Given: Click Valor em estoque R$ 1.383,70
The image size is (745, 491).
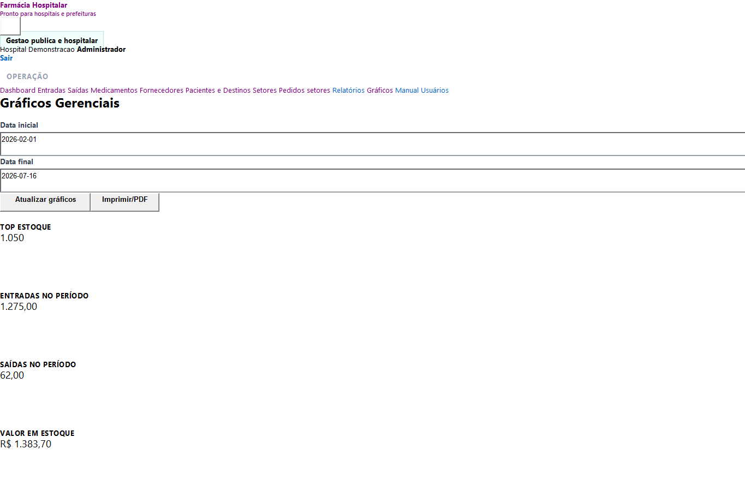Looking at the screenshot, I should pyautogui.click(x=26, y=444).
